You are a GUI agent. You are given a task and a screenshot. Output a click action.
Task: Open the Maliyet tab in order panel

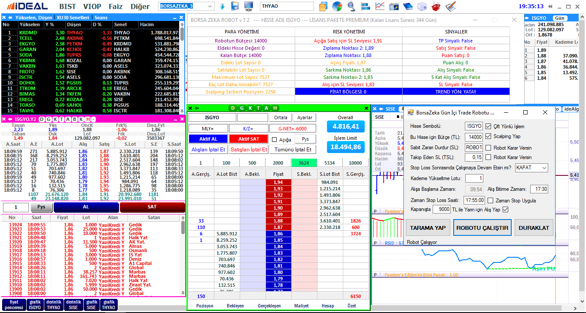[x=301, y=306]
